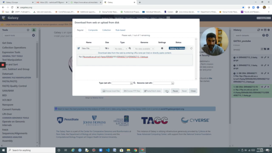This screenshot has height=153, width=272.
Task: Expand the Get Data tool section
Action: pos(7,43)
